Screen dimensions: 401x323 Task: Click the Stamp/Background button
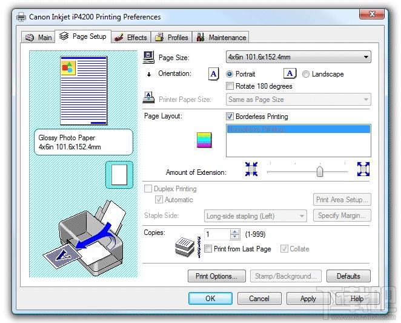point(286,276)
